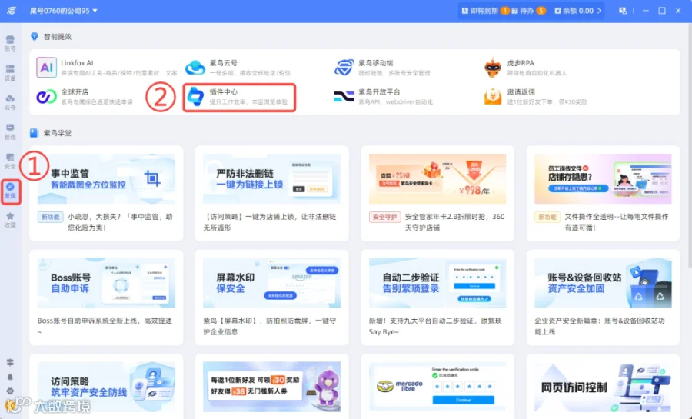Screen dimensions: 692x419
Task: Open Linkfox AI tool
Action: click(106, 68)
